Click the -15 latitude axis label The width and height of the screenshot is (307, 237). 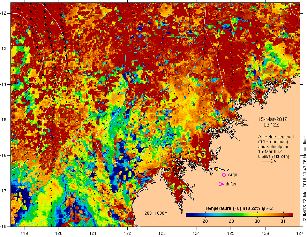[3, 120]
